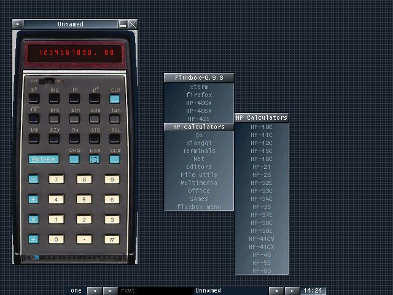Select HP-10C in the HP Calculators submenu

click(x=262, y=127)
